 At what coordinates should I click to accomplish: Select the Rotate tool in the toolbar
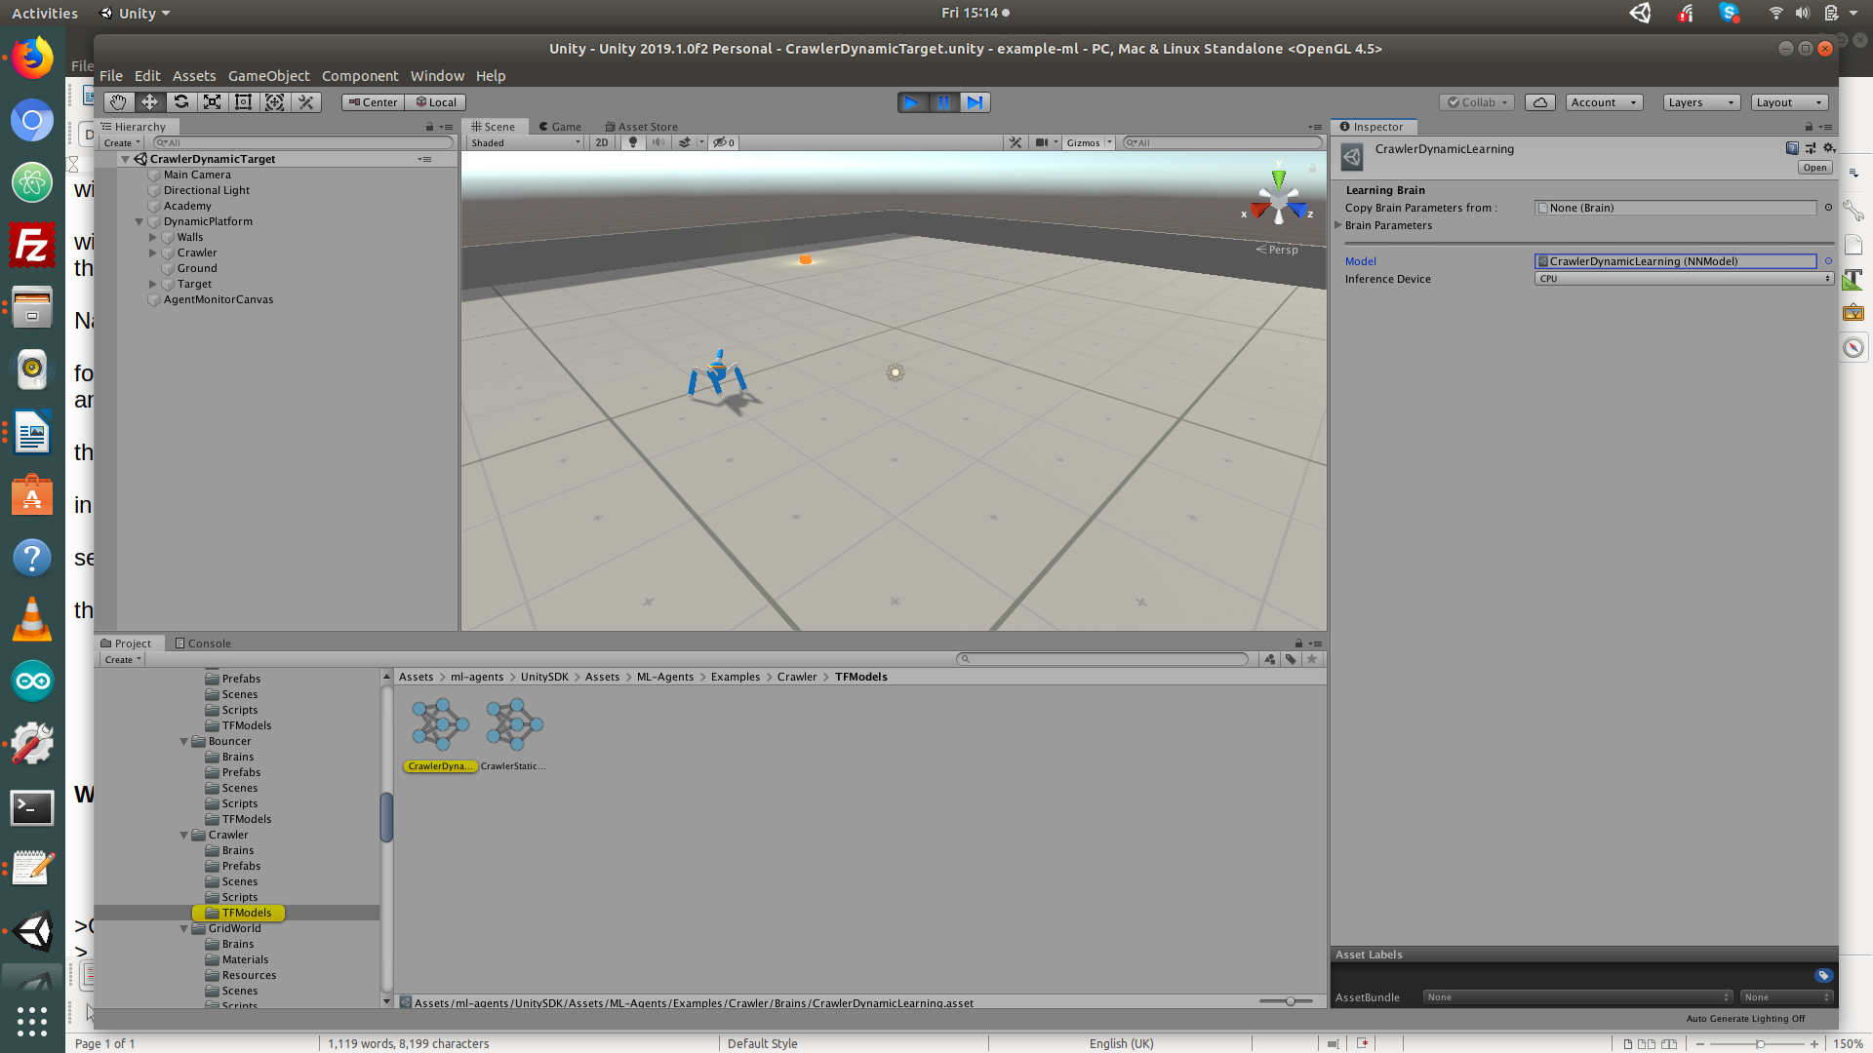click(180, 102)
